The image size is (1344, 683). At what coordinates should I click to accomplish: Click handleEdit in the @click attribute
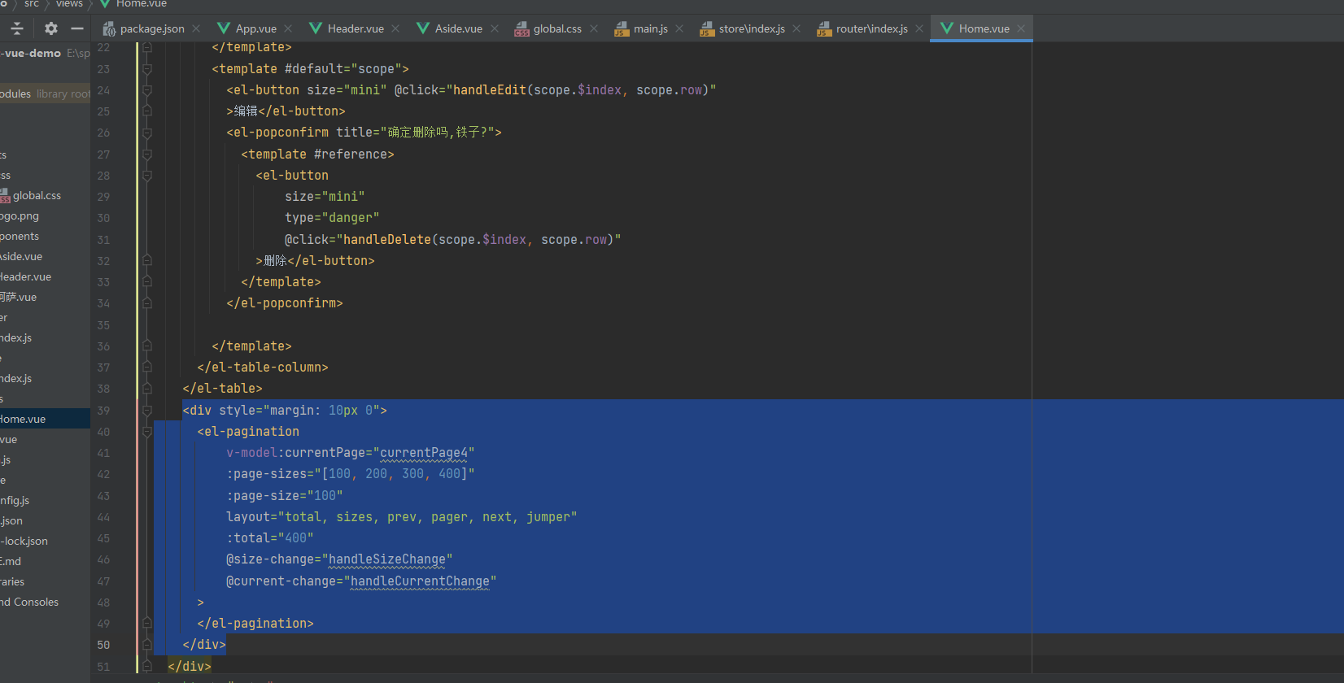click(x=490, y=90)
